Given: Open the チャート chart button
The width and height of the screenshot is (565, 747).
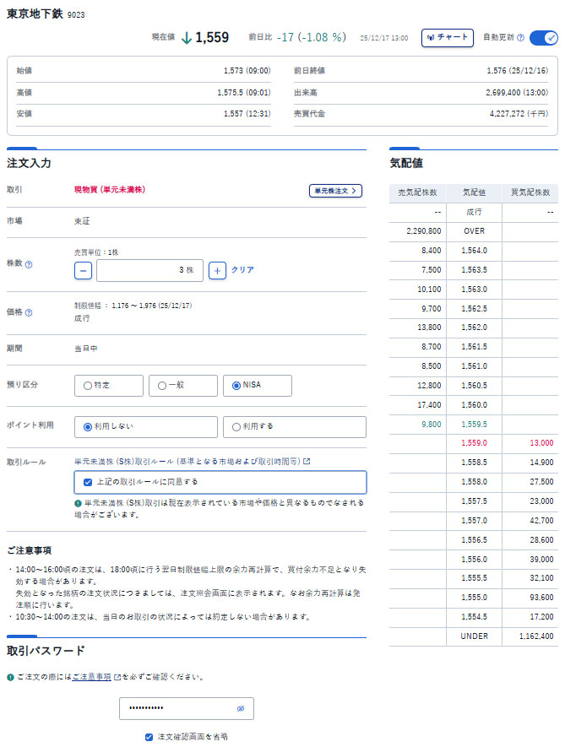Looking at the screenshot, I should click(x=448, y=38).
